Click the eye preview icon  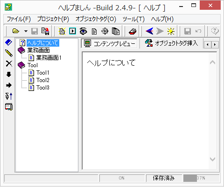tap(84, 31)
